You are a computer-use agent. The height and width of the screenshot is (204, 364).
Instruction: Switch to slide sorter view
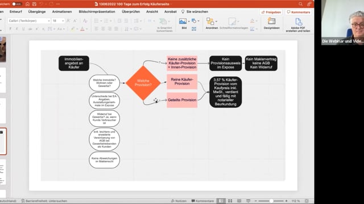coord(230,201)
